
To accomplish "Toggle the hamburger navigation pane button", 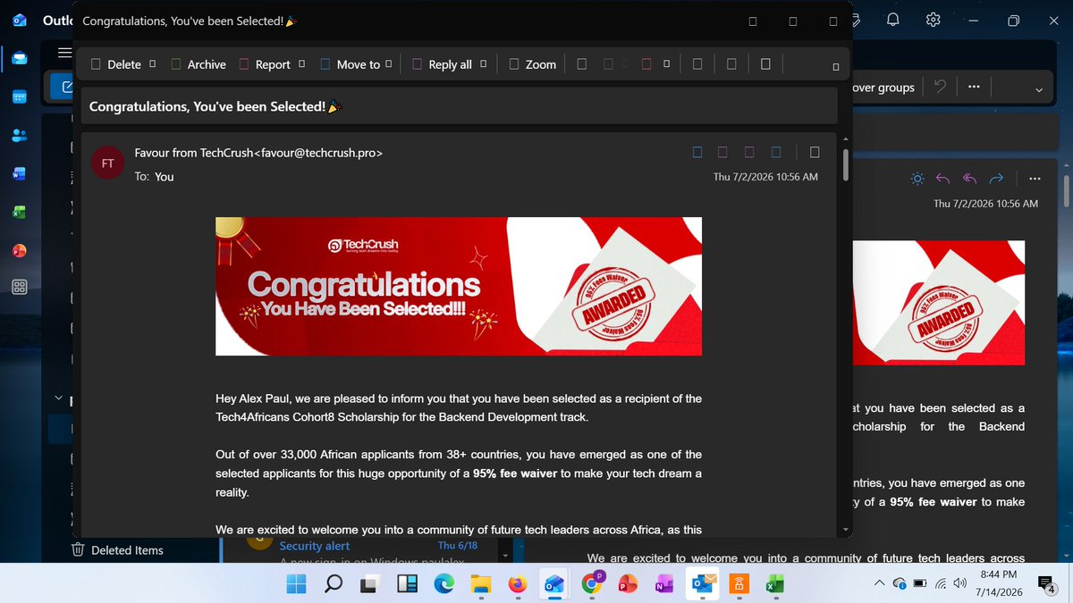I will [64, 53].
